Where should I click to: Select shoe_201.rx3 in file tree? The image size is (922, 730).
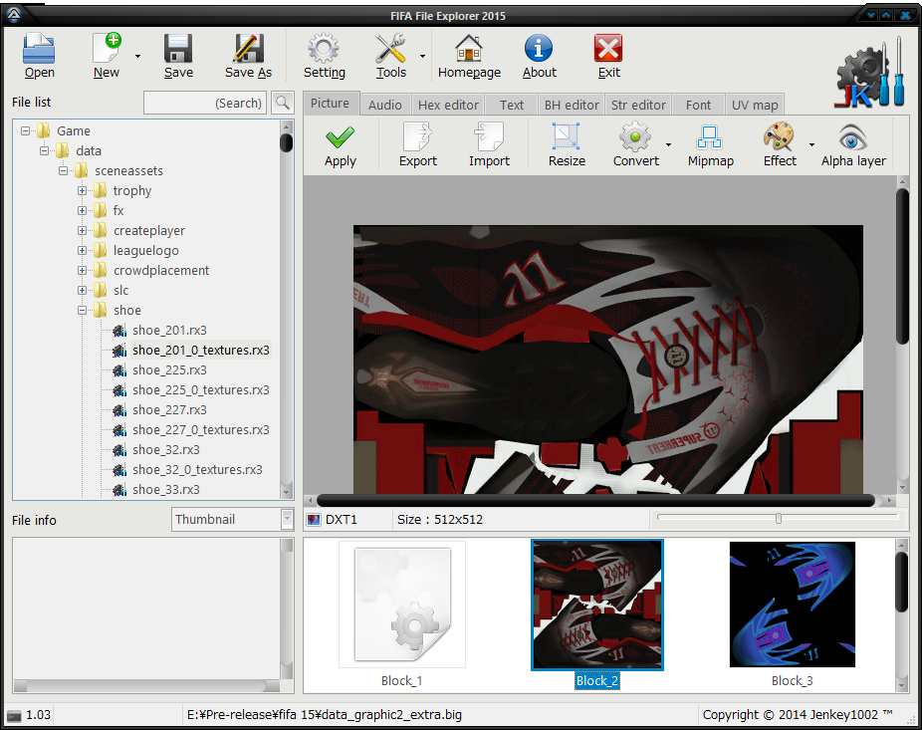tap(169, 330)
